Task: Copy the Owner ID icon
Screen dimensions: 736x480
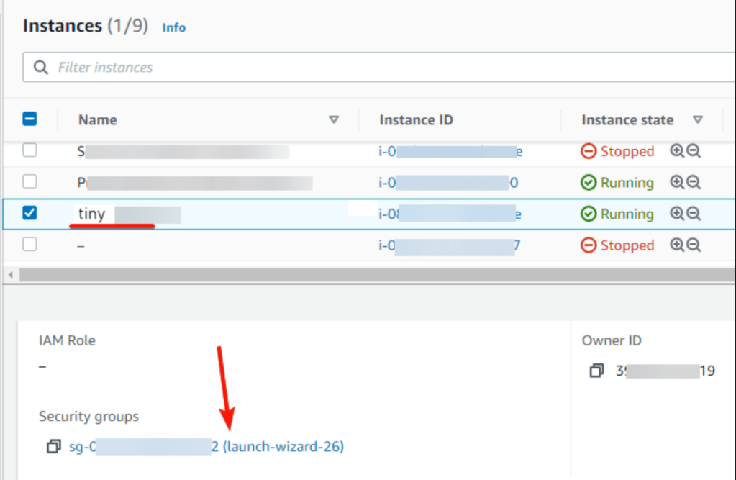Action: coord(596,371)
